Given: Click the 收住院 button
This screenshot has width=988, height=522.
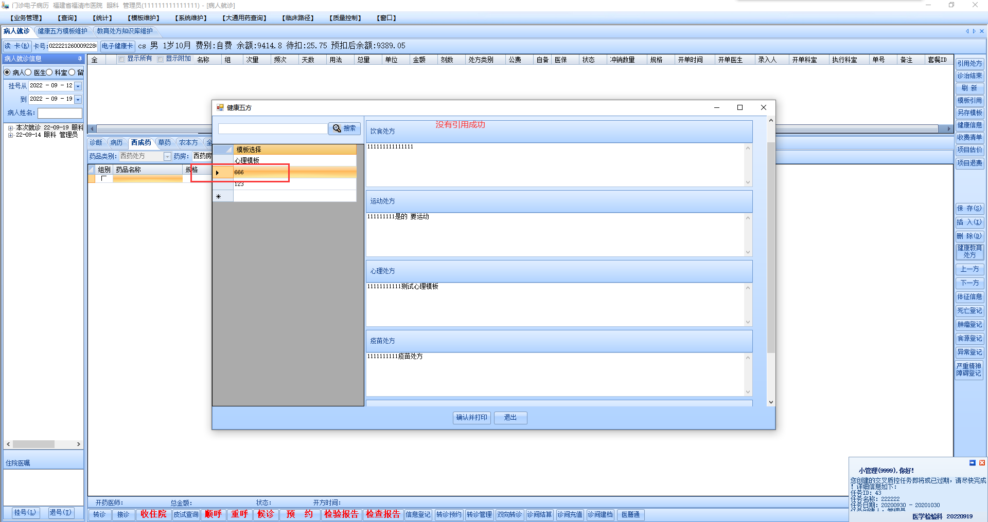Looking at the screenshot, I should pos(153,514).
